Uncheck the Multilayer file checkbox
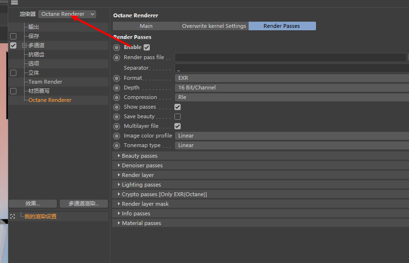The image size is (409, 263). (178, 126)
